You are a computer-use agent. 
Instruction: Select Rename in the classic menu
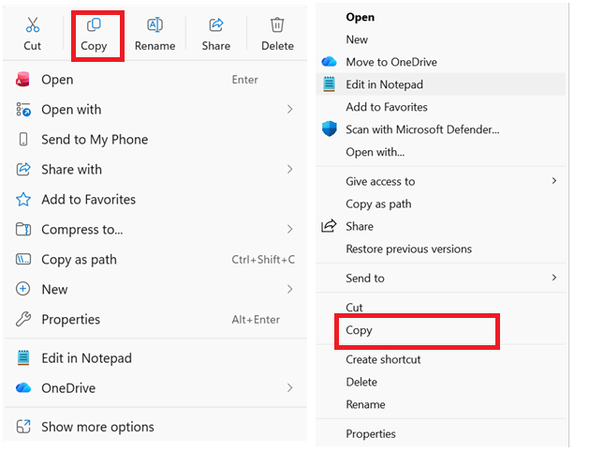pyautogui.click(x=441, y=404)
